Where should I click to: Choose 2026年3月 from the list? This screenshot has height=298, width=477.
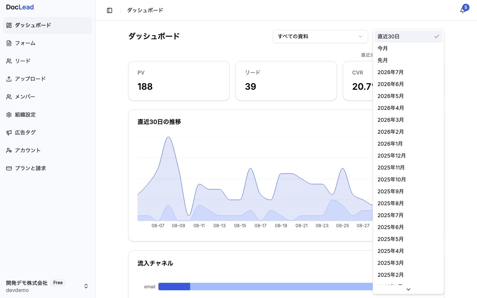tap(408, 120)
